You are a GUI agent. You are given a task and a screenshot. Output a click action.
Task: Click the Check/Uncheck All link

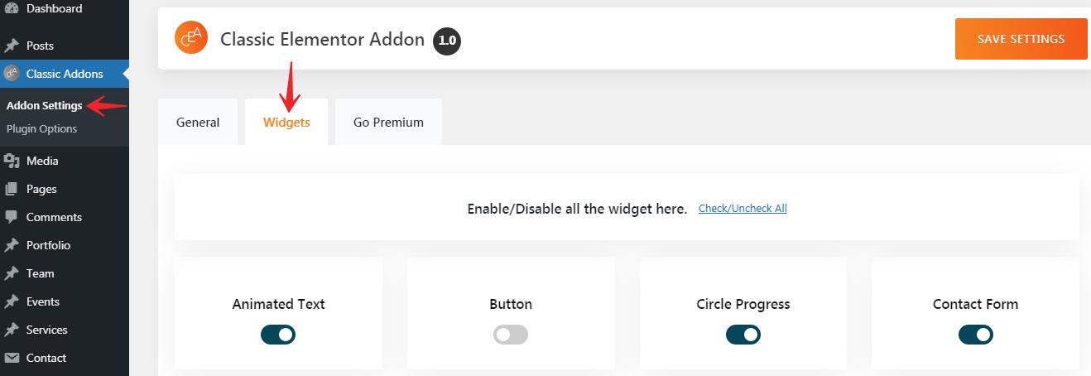point(743,209)
